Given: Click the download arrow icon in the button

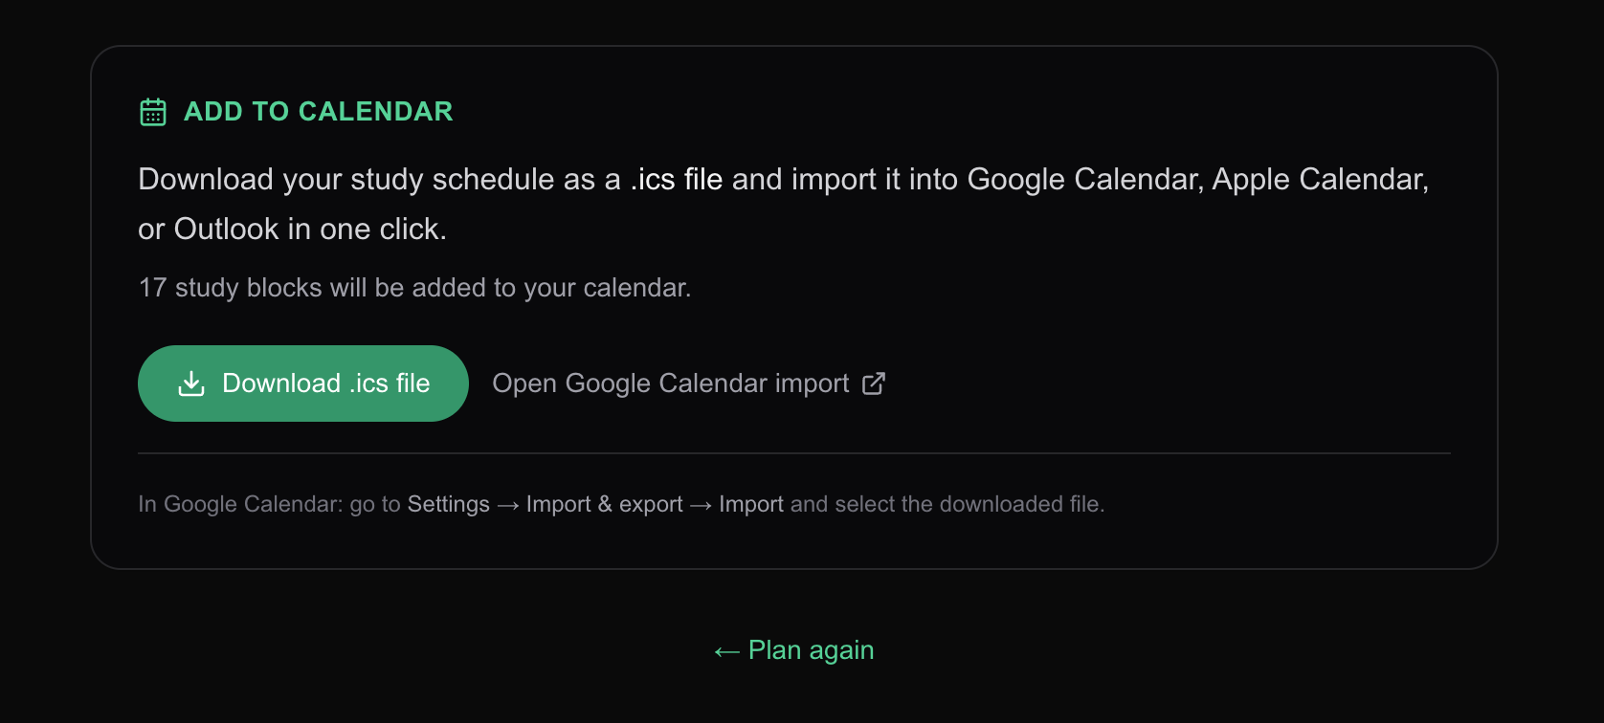Looking at the screenshot, I should pyautogui.click(x=191, y=383).
